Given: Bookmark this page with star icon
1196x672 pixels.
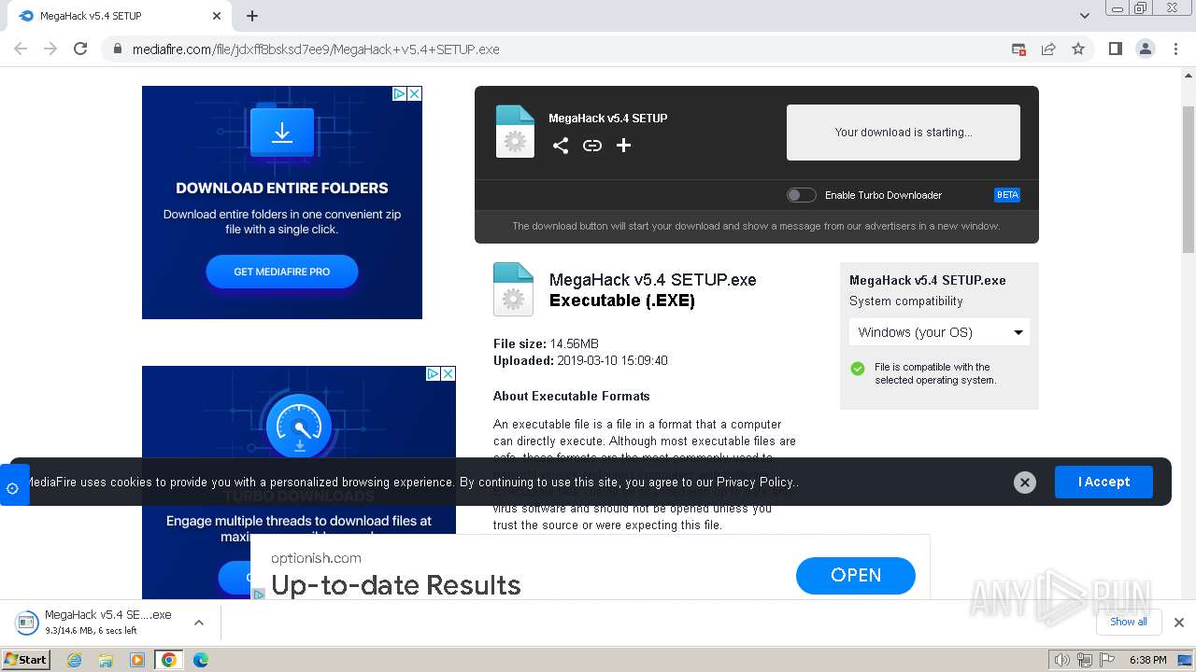Looking at the screenshot, I should (1078, 49).
